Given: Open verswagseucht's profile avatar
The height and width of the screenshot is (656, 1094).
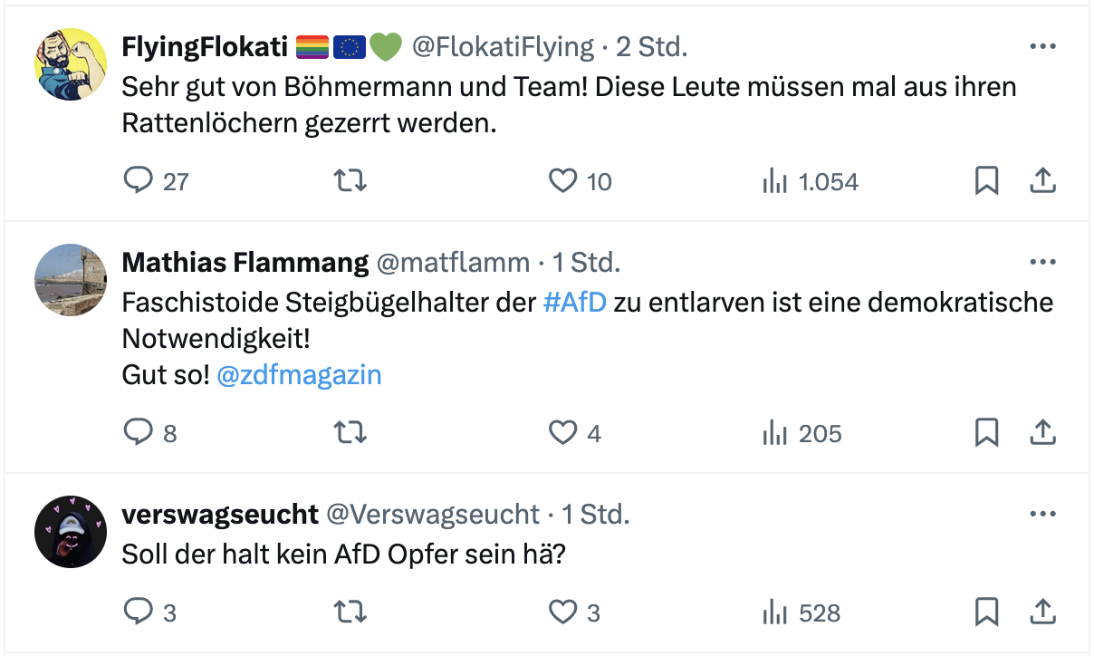Looking at the screenshot, I should (71, 532).
